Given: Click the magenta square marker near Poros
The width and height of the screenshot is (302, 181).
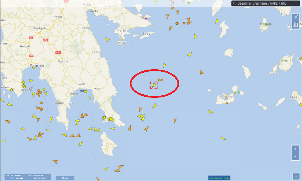Looking at the screenshot, I should pyautogui.click(x=146, y=18).
